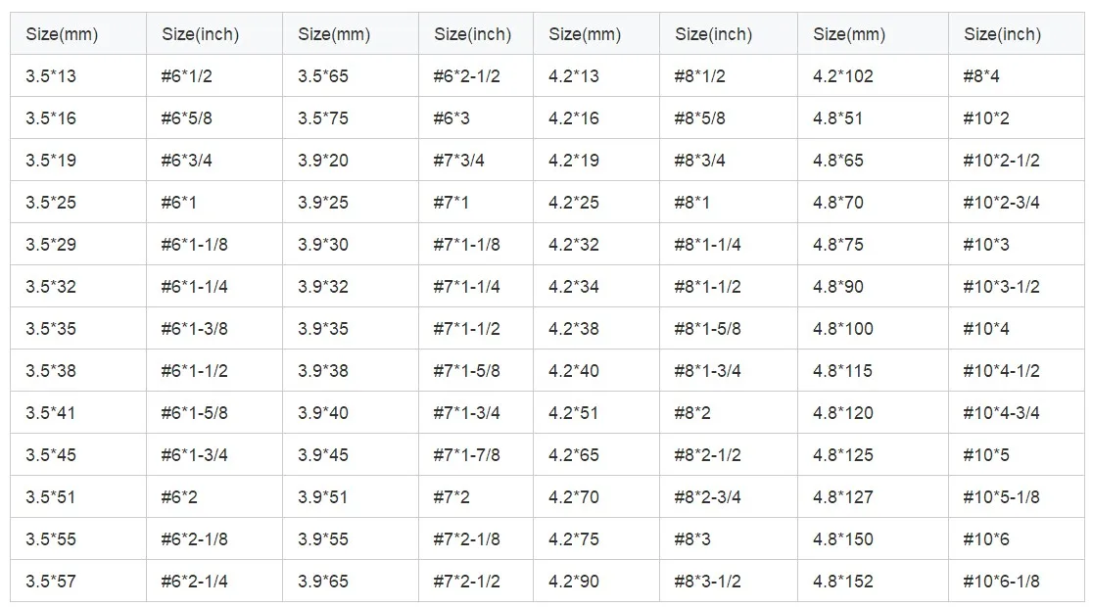Select the #8*3-1/2 inch cell
This screenshot has height=607, width=1093.
coord(708,581)
